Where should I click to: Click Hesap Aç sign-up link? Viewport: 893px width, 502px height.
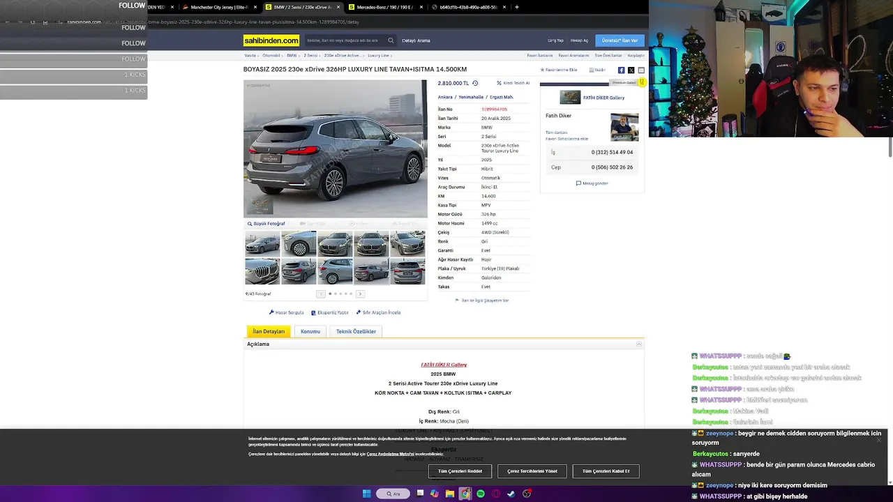(x=579, y=40)
